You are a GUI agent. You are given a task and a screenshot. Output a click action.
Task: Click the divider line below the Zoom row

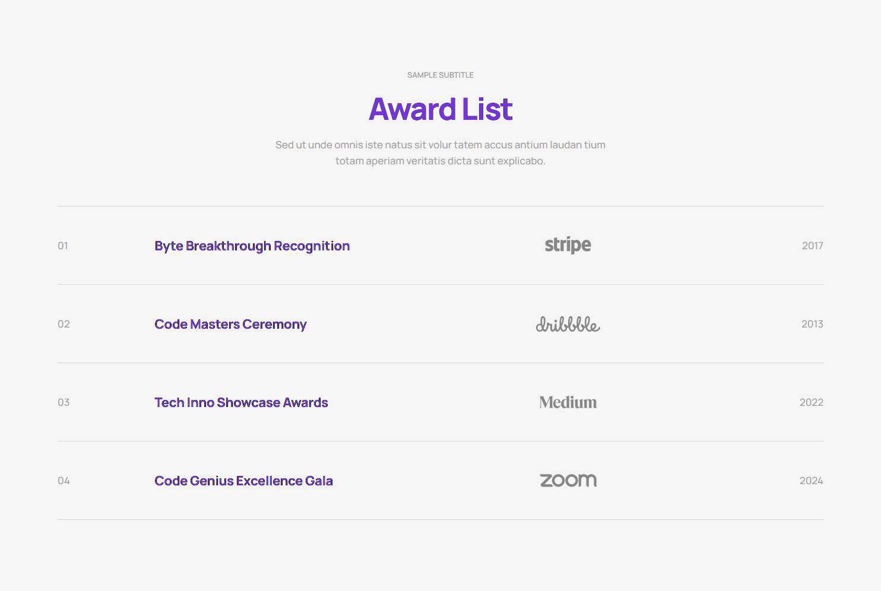tap(440, 520)
